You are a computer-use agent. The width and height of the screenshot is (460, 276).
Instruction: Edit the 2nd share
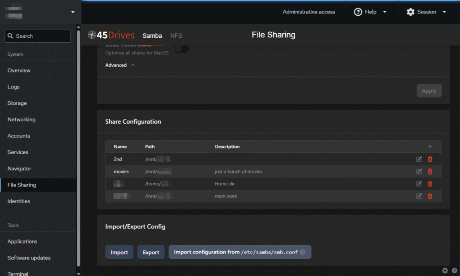click(419, 159)
